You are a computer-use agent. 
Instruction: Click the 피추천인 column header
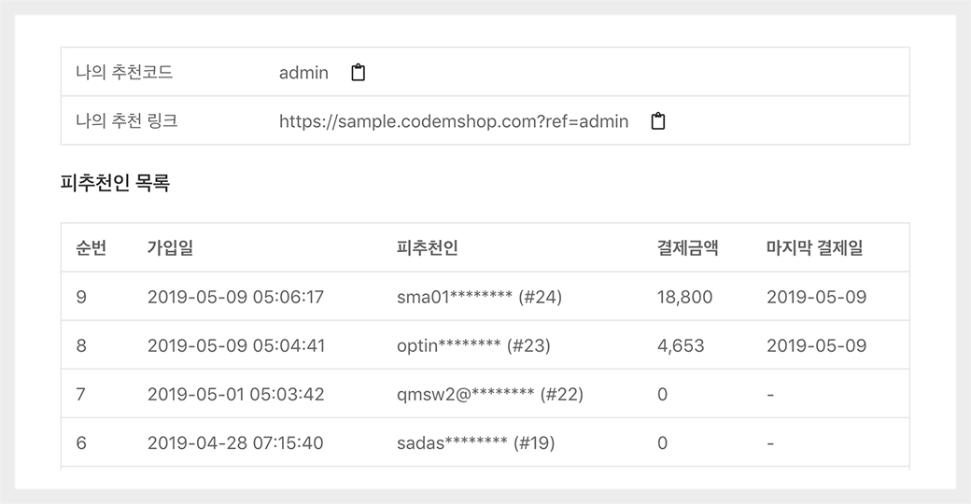point(427,247)
